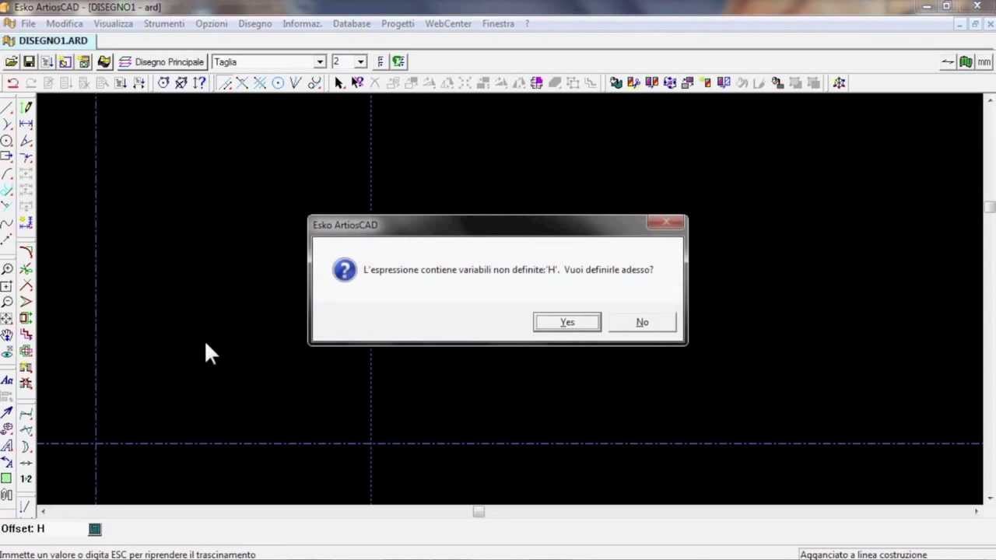Select the circle tool in left toolbar

coord(7,141)
